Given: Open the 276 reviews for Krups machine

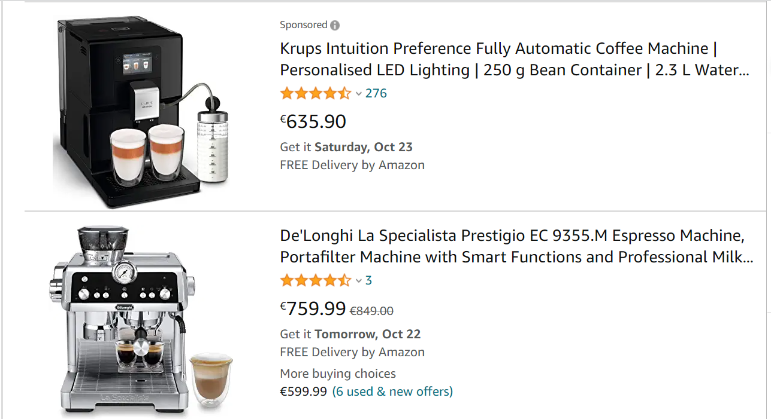Looking at the screenshot, I should tap(376, 93).
